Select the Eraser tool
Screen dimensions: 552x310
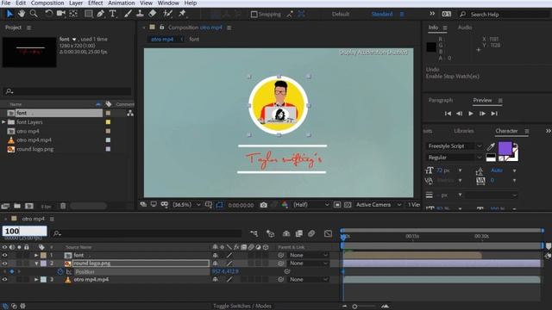(x=153, y=14)
